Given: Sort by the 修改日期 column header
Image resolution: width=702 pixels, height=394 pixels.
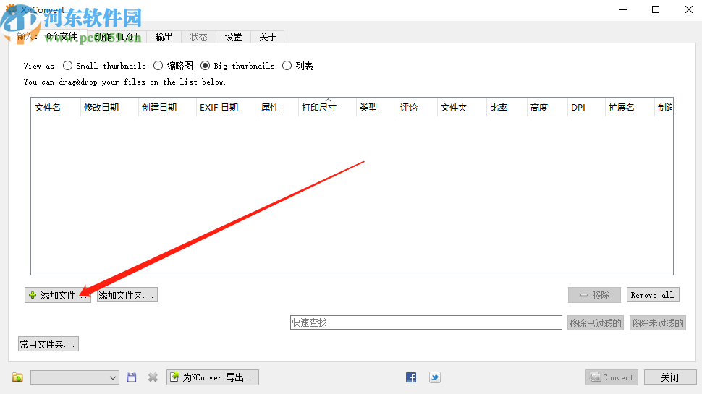Looking at the screenshot, I should tap(109, 107).
